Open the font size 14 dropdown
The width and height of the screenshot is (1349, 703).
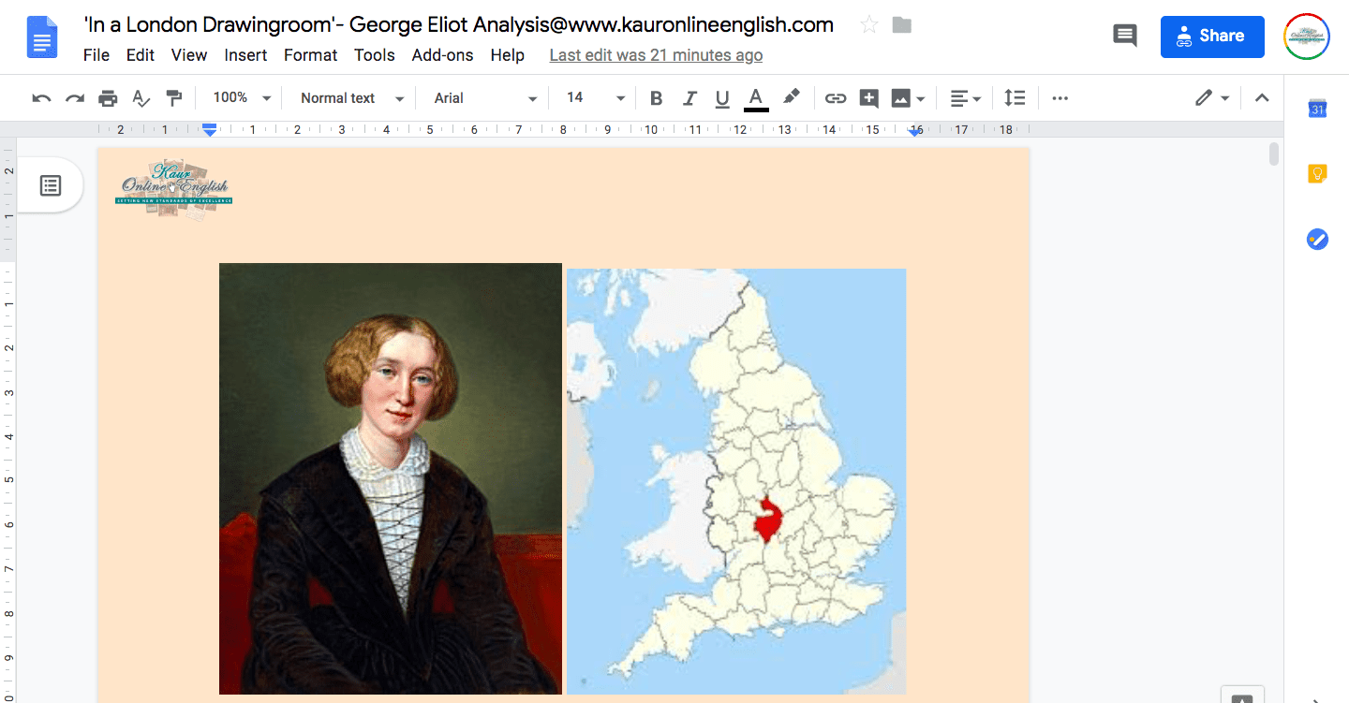595,98
